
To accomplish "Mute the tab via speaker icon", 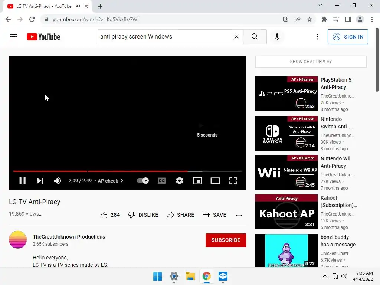I will [x=78, y=6].
